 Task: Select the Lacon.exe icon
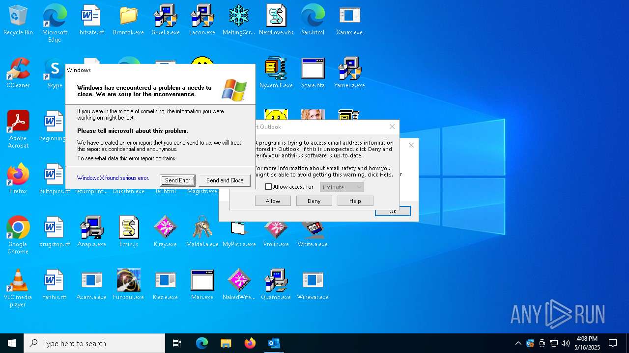(202, 20)
